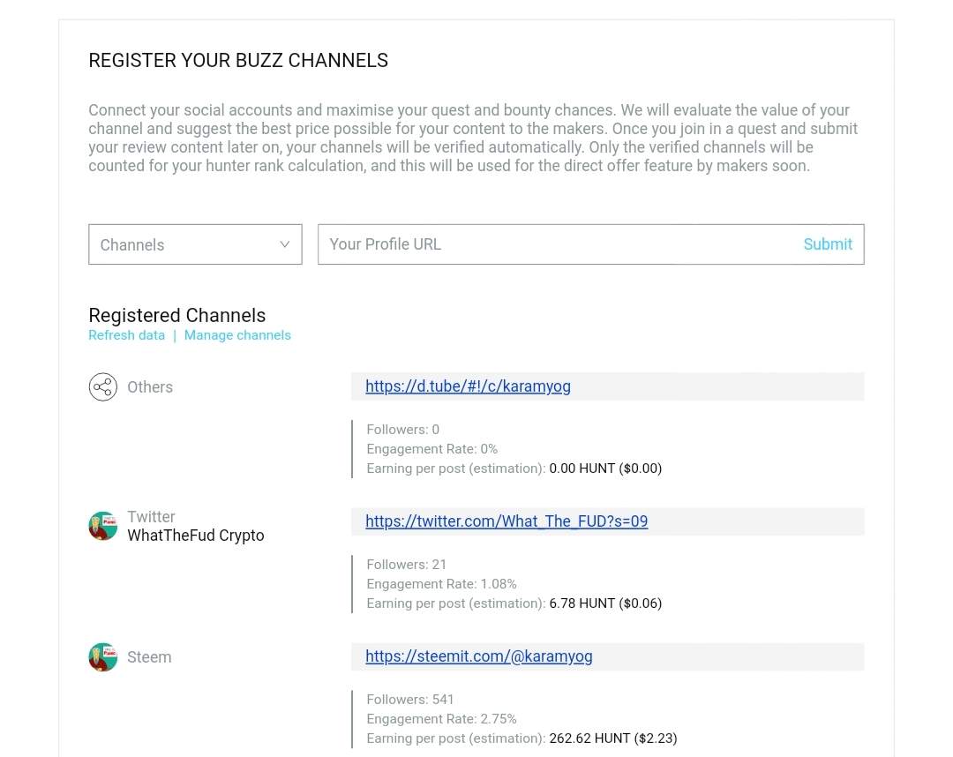The image size is (953, 757).
Task: Select Engagement Rate: 2.75% text
Action: [441, 719]
